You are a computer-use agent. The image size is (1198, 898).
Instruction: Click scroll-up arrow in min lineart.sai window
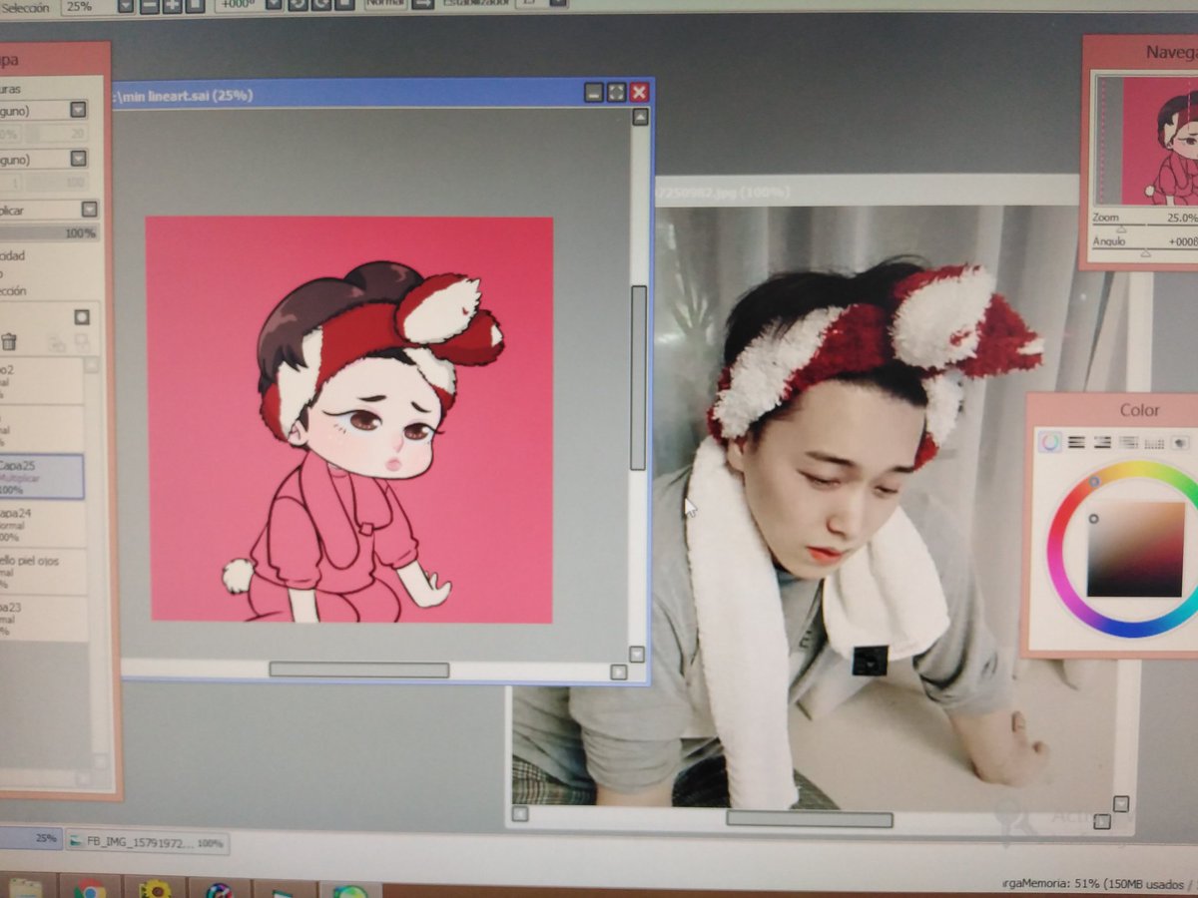640,117
